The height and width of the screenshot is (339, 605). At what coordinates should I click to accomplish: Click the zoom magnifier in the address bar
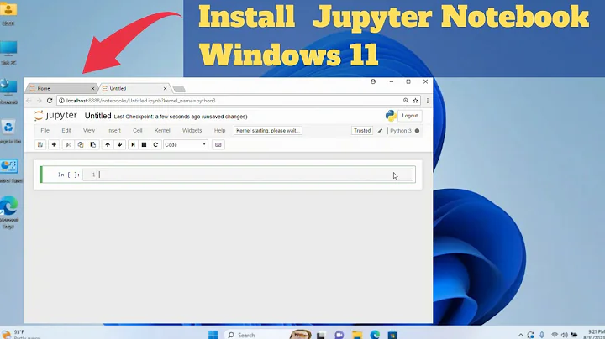[406, 101]
